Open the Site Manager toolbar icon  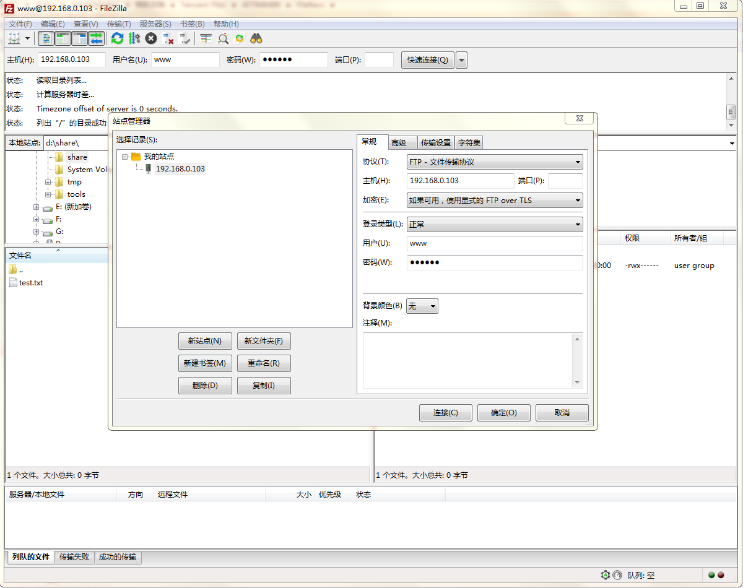point(14,38)
